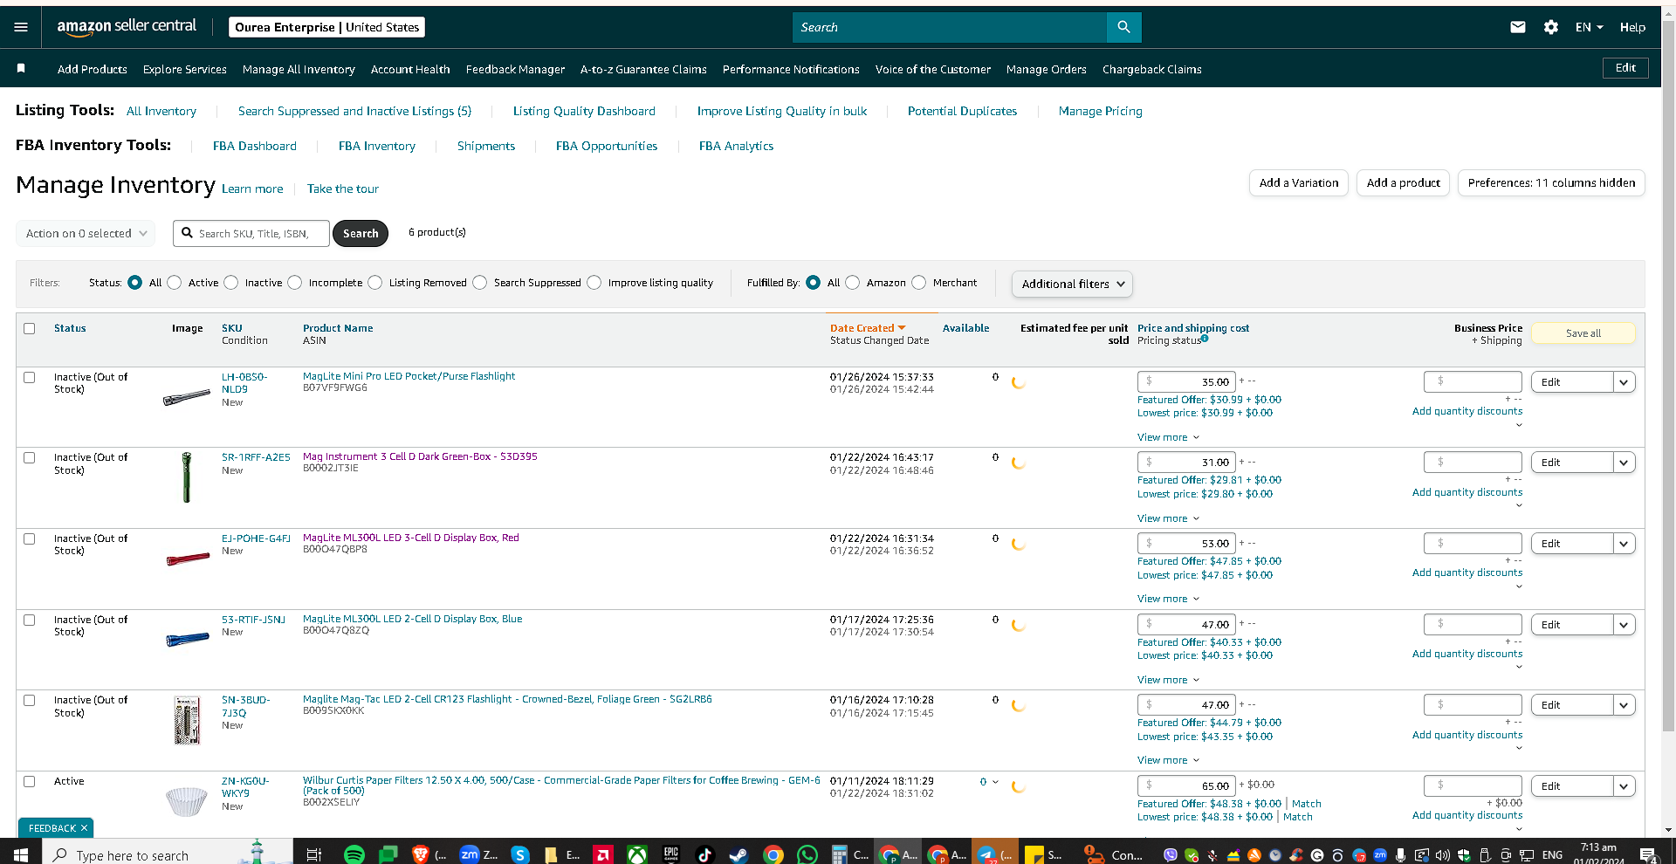Open TikTok from the taskbar

704,854
